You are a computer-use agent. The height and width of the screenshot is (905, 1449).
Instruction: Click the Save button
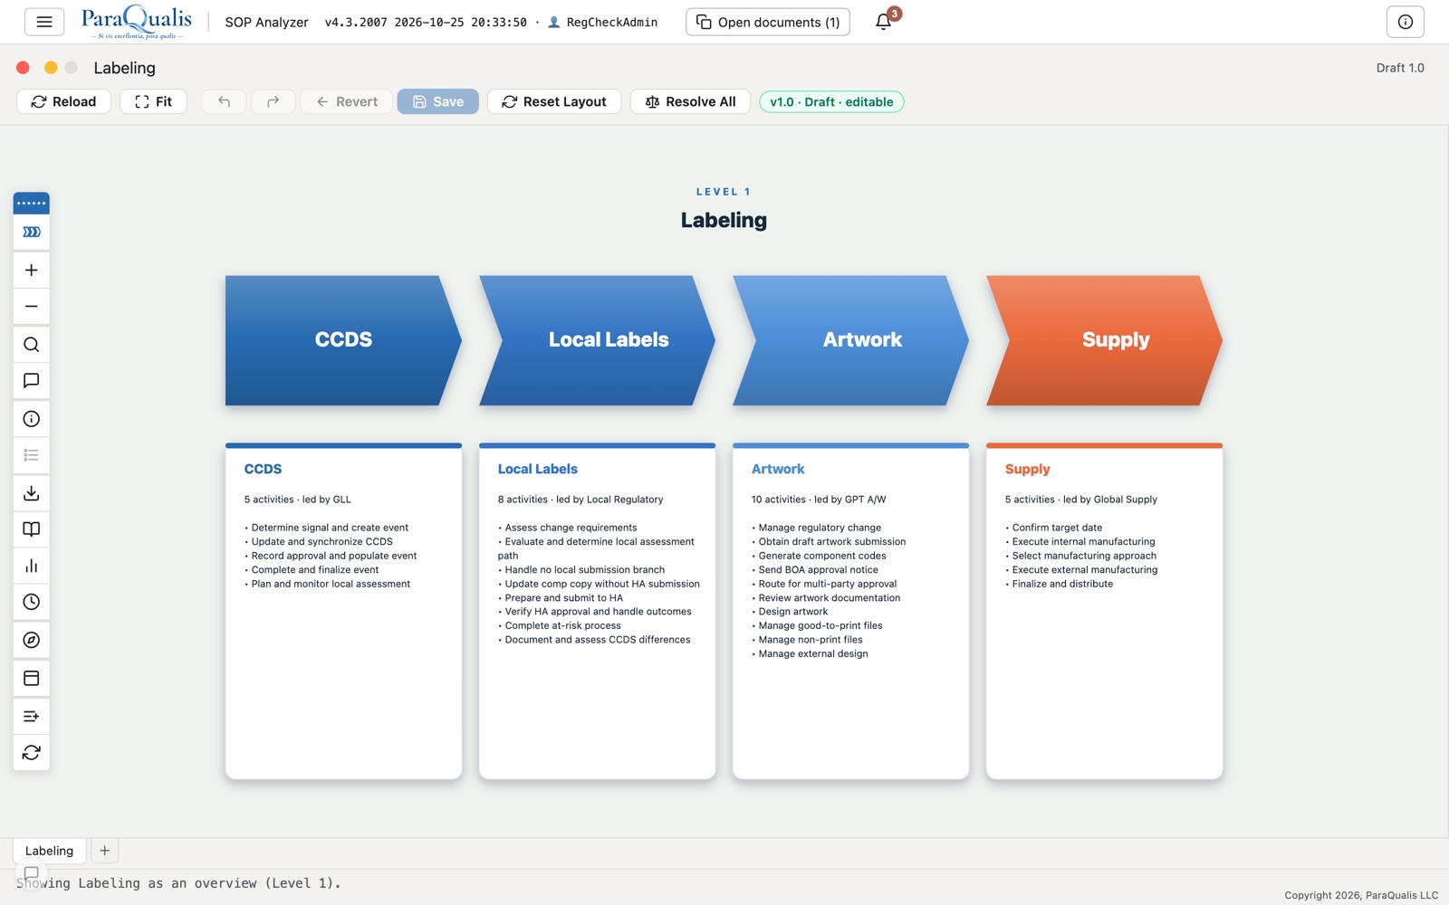(437, 101)
